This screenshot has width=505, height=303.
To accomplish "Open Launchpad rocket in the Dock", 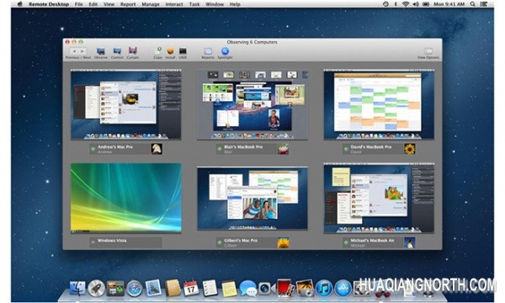I will [96, 288].
